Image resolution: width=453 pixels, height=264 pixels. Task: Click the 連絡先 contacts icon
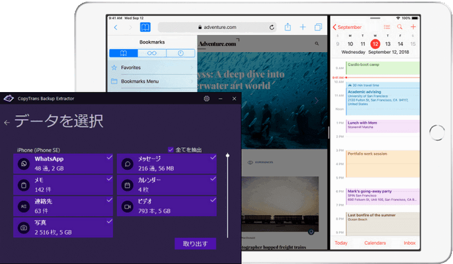[24, 206]
